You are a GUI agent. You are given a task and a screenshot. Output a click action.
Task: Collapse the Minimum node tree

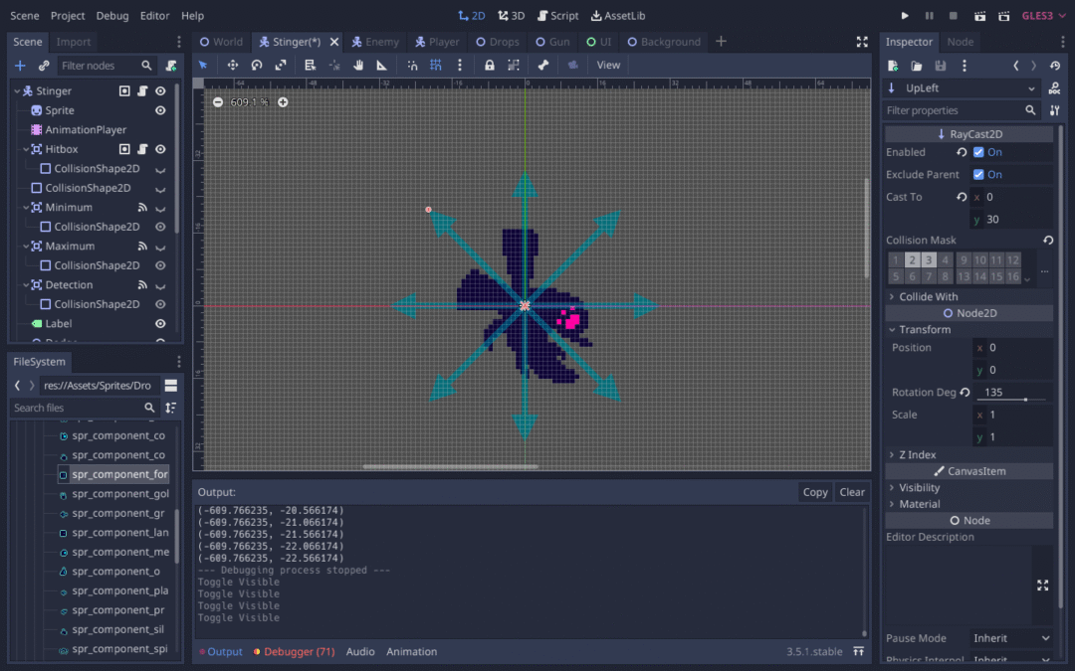[x=26, y=208]
